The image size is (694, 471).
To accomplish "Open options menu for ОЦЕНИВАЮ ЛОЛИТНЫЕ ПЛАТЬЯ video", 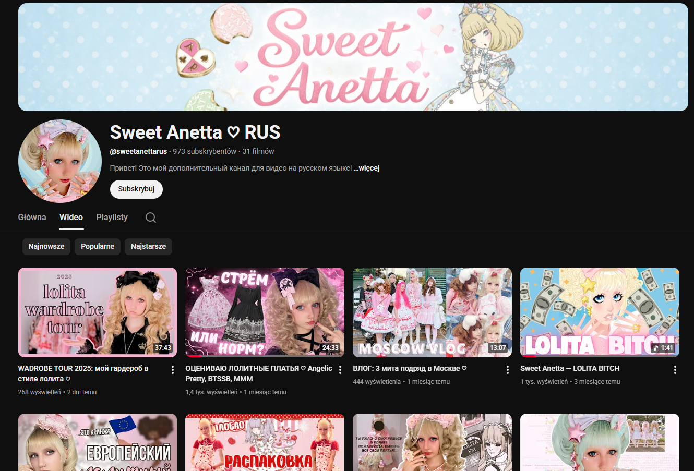I will coord(340,370).
